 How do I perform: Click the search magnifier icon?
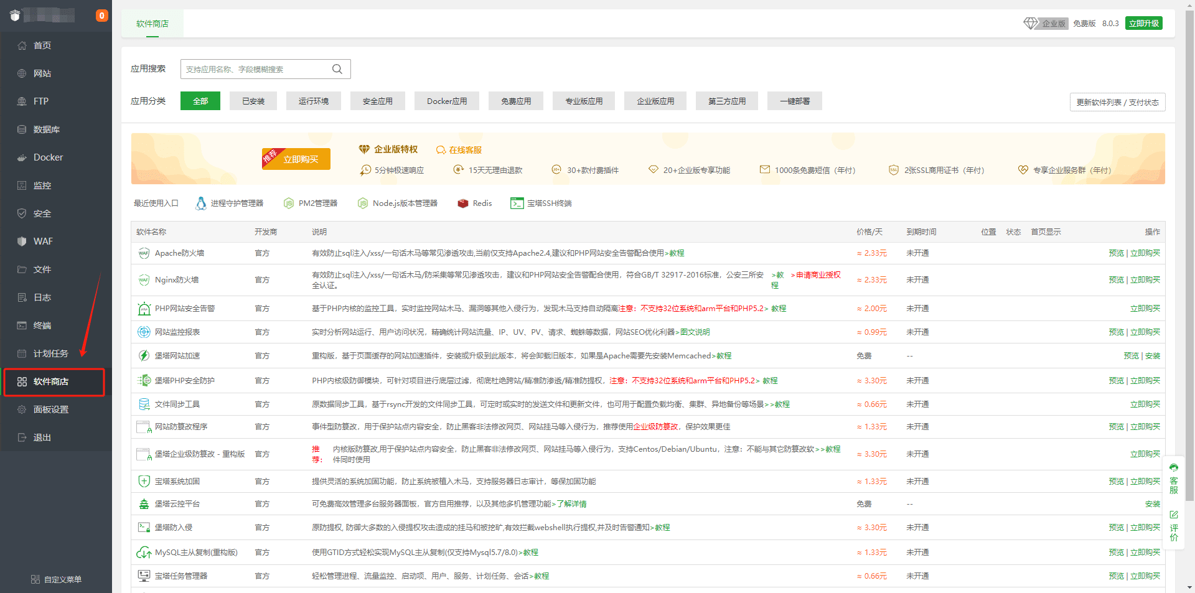click(x=337, y=69)
